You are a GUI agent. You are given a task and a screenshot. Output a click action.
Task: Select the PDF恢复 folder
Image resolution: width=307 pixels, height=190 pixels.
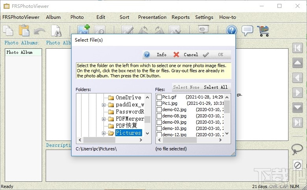(x=126, y=126)
